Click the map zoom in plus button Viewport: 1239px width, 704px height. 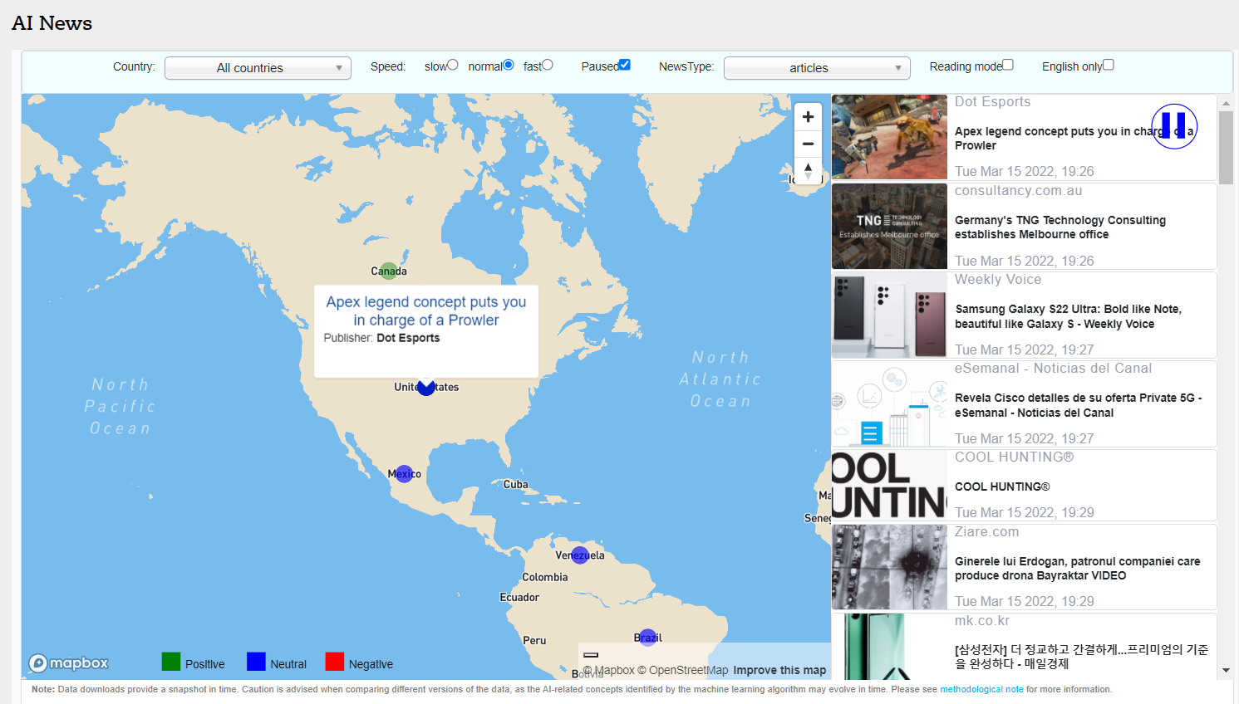(808, 117)
